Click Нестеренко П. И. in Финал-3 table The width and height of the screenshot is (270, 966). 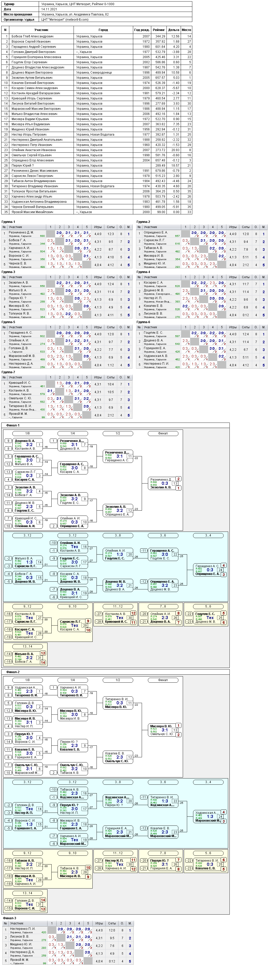22,929
